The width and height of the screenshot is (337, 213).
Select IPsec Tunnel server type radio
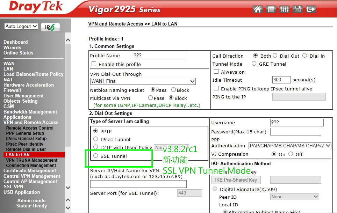[96, 139]
